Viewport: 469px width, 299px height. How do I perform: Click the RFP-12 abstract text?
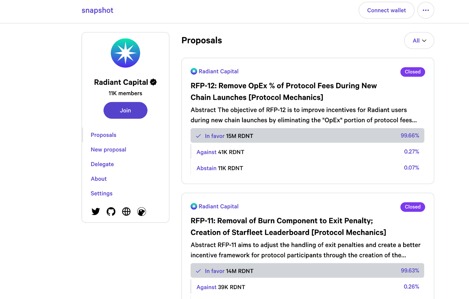click(x=304, y=115)
